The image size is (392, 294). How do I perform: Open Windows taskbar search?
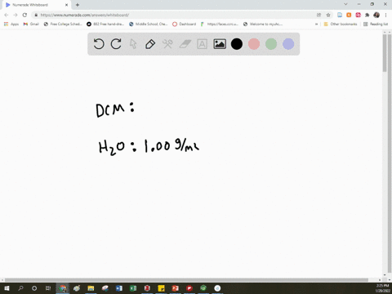(20, 288)
